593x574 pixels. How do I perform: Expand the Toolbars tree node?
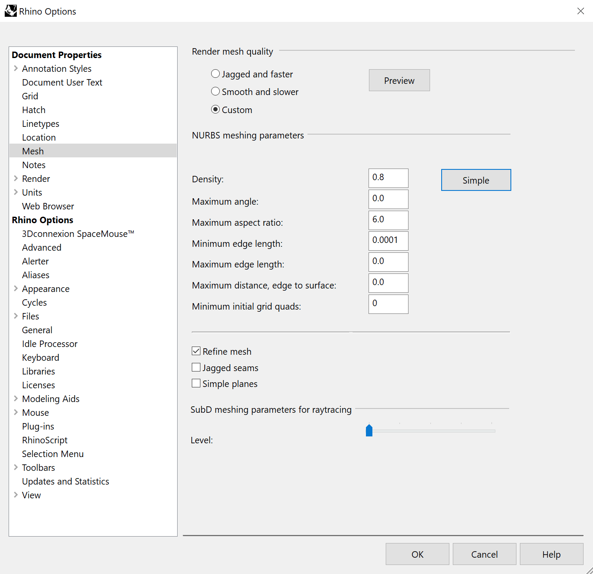click(x=16, y=467)
